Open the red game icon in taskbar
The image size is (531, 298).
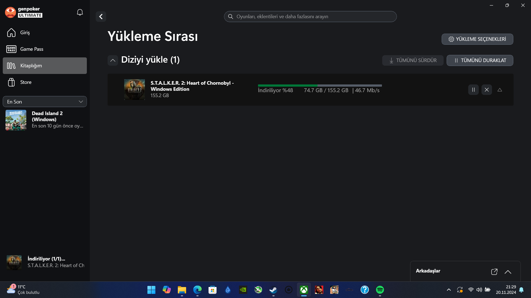pyautogui.click(x=319, y=290)
